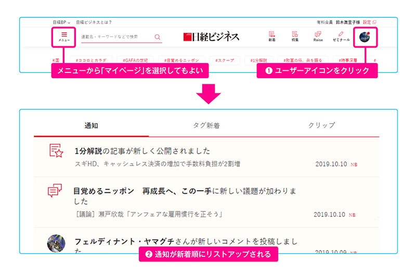Click the external-link icon beside 設定
416x274 pixels.
click(374, 22)
